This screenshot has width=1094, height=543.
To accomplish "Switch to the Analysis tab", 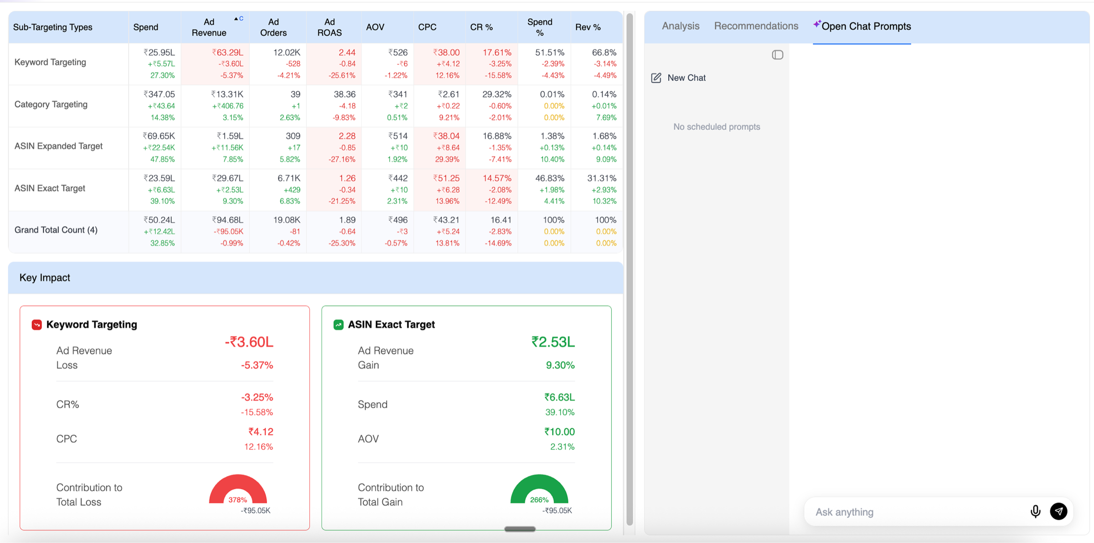I will [x=680, y=26].
